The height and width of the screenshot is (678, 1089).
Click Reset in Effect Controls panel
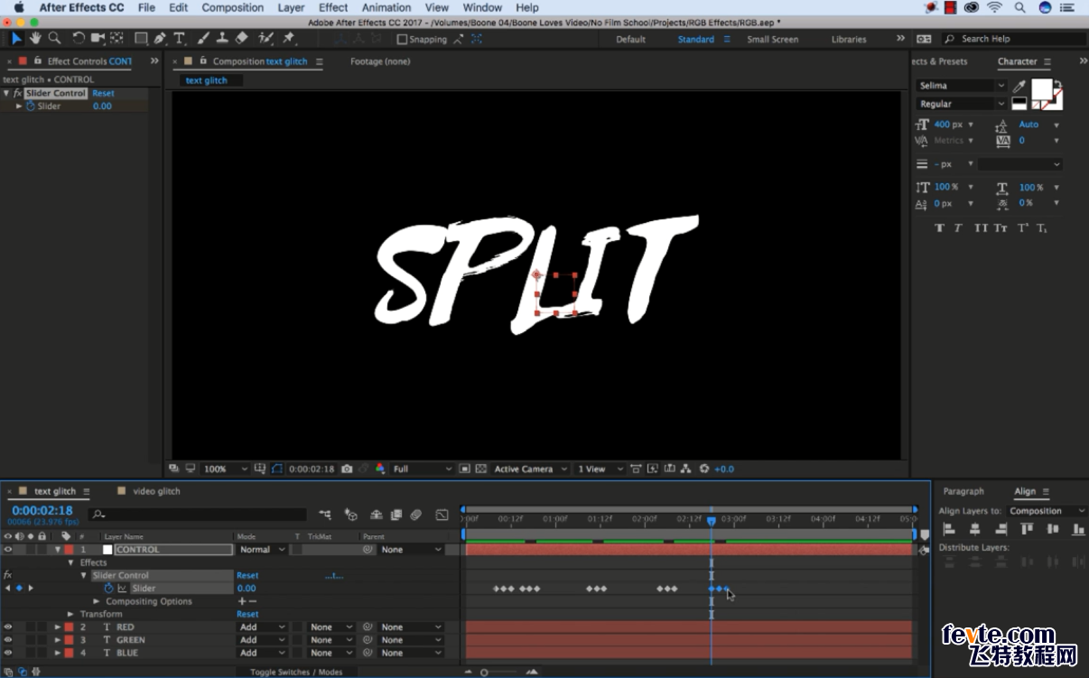[103, 93]
